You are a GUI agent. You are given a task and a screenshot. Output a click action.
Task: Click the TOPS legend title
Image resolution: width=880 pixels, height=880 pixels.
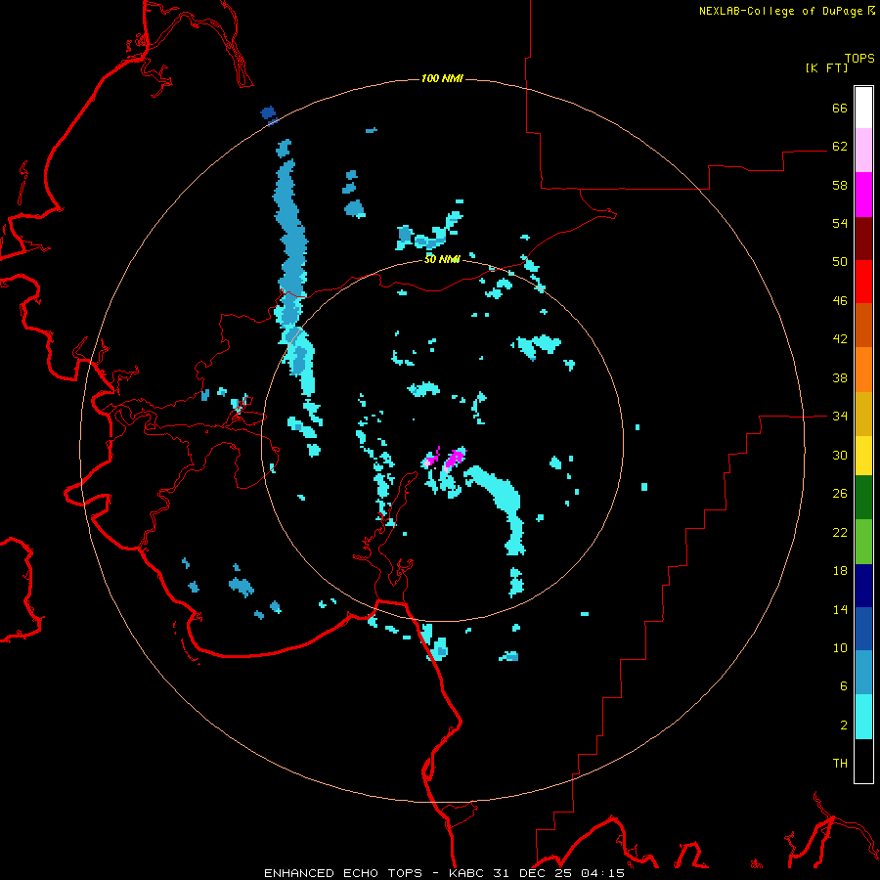(x=859, y=59)
